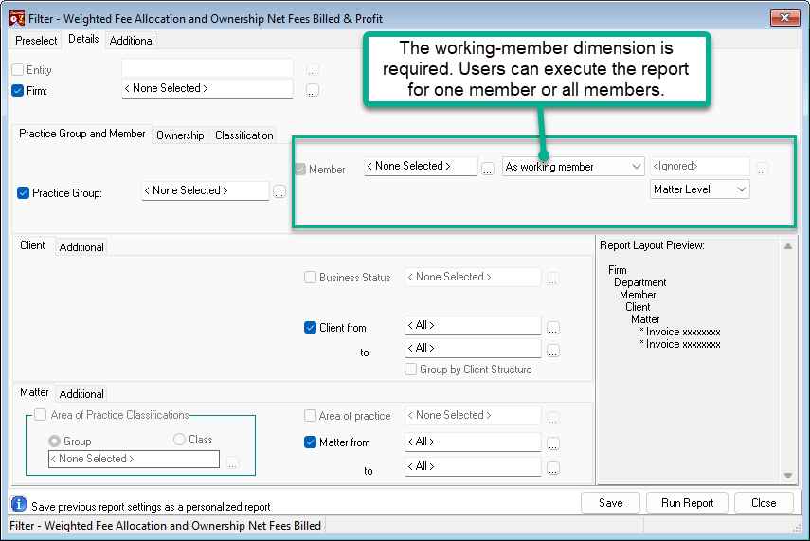Click the Practice Group None Selected field
This screenshot has height=541, width=810.
pos(205,190)
